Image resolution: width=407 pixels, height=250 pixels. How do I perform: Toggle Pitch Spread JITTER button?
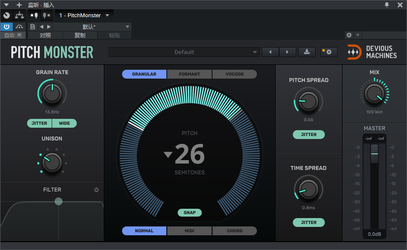coord(309,135)
